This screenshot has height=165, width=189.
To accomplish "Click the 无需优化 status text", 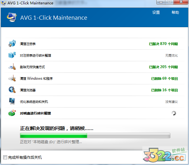I will [171, 55].
